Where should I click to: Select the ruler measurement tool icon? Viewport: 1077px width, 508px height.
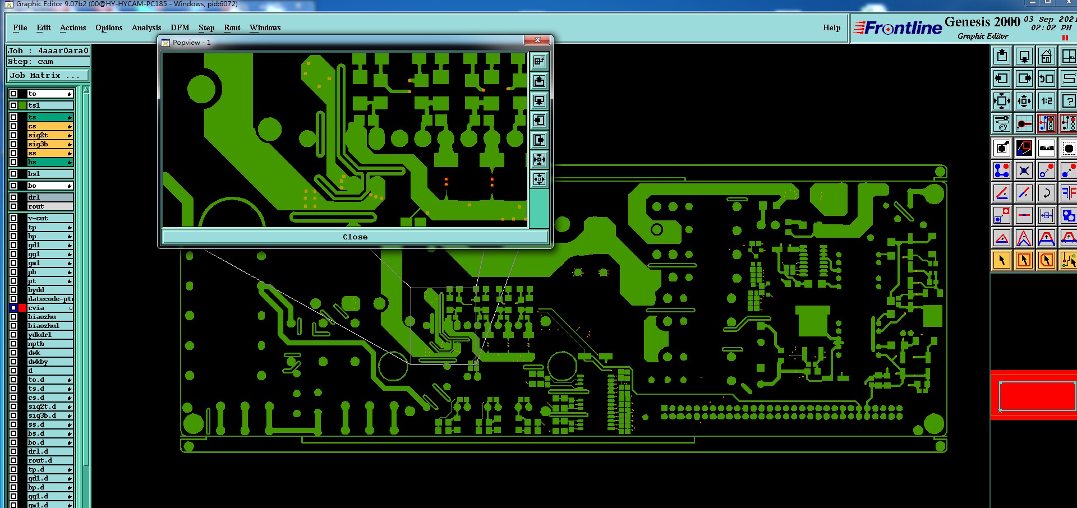pyautogui.click(x=1046, y=148)
